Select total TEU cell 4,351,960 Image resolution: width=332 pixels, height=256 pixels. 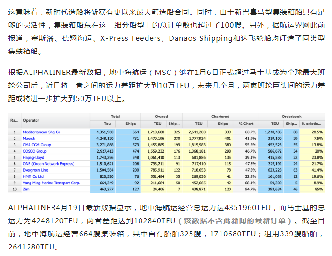point(103,132)
